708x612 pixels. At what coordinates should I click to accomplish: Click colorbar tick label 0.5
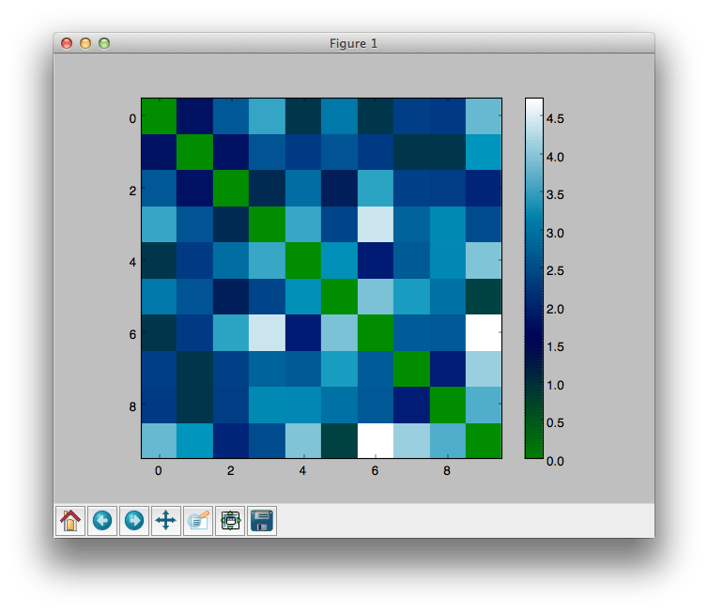point(555,423)
